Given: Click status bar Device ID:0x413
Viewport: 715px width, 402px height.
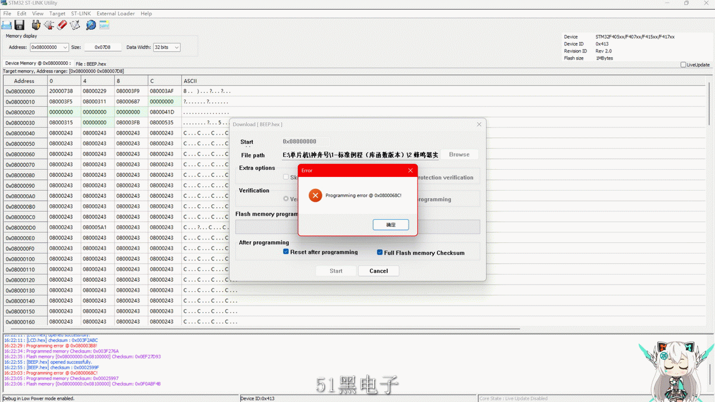Looking at the screenshot, I should (257, 398).
